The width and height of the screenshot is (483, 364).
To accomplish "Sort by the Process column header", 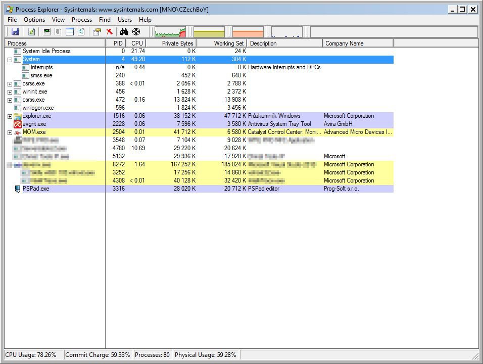I will point(55,43).
